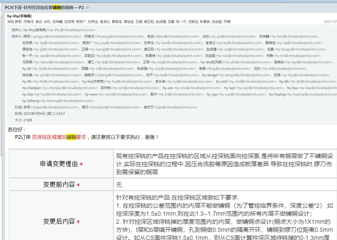Click the email subject title PCN下发
Viewport: 337px width, 240px height.
pos(44,7)
